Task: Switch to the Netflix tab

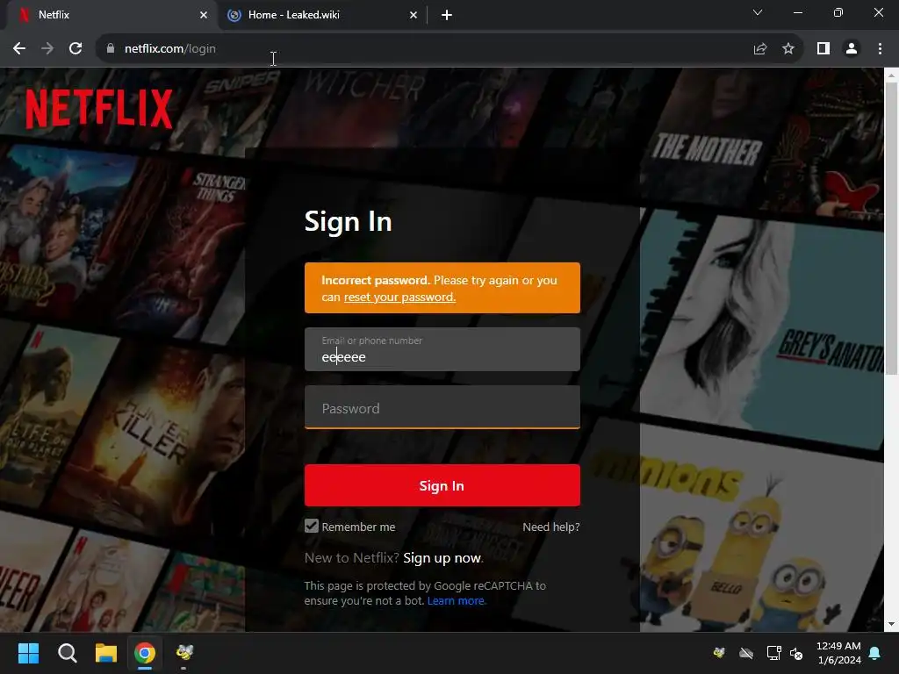Action: (x=109, y=15)
